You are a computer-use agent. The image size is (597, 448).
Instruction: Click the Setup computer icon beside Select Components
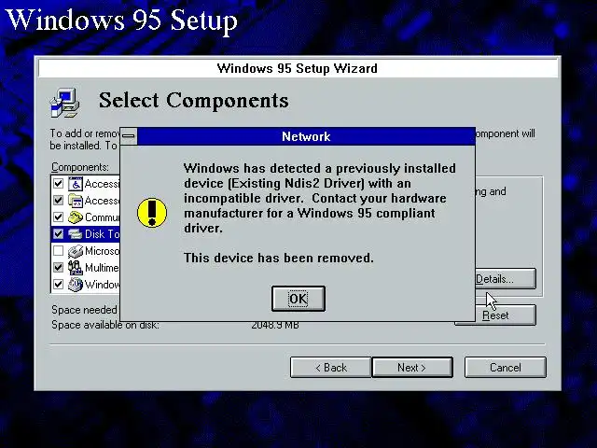click(64, 103)
